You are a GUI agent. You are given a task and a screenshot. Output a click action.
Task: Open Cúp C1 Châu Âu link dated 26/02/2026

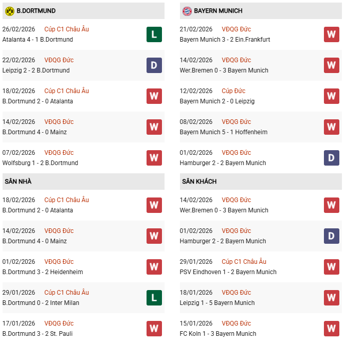[x=66, y=29]
